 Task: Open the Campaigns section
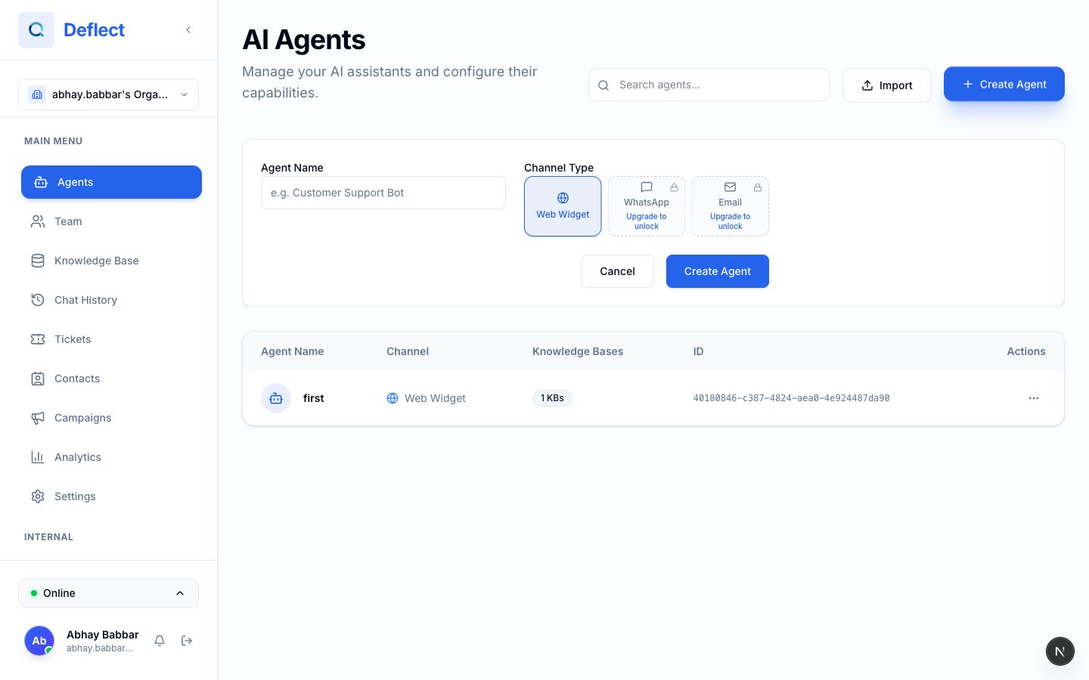(111, 418)
